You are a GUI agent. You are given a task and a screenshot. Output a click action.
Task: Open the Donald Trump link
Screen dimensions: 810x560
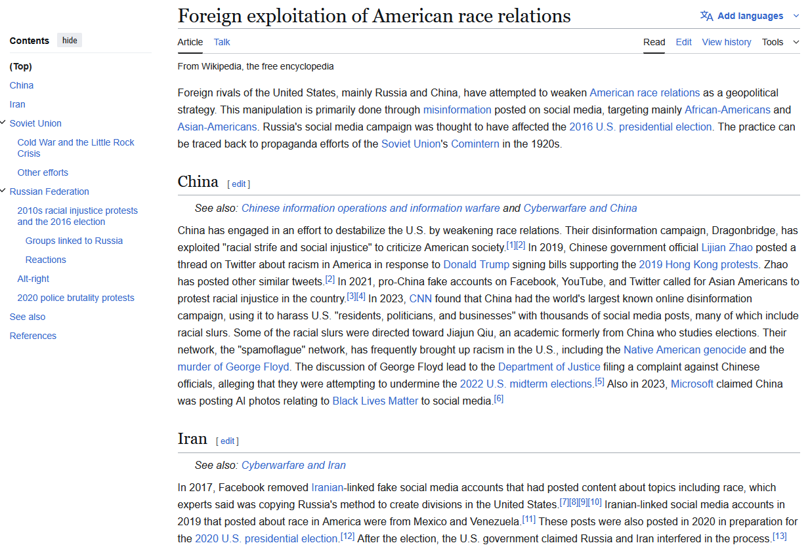click(x=477, y=265)
